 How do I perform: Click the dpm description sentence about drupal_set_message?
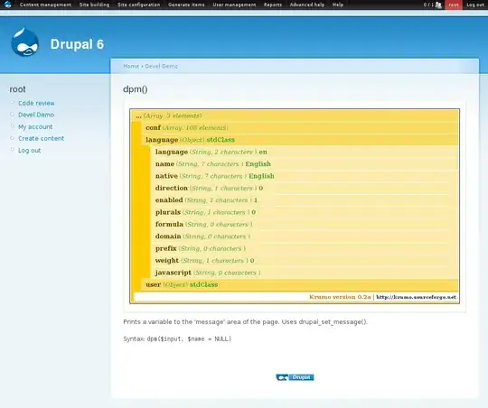[x=245, y=322]
